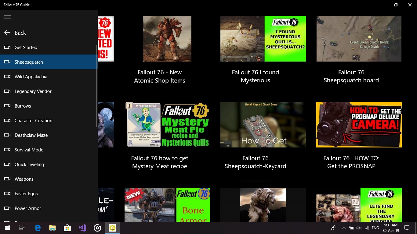This screenshot has height=234, width=417.
Task: Click the video icon beside Deathclaw Maze
Action: point(7,135)
